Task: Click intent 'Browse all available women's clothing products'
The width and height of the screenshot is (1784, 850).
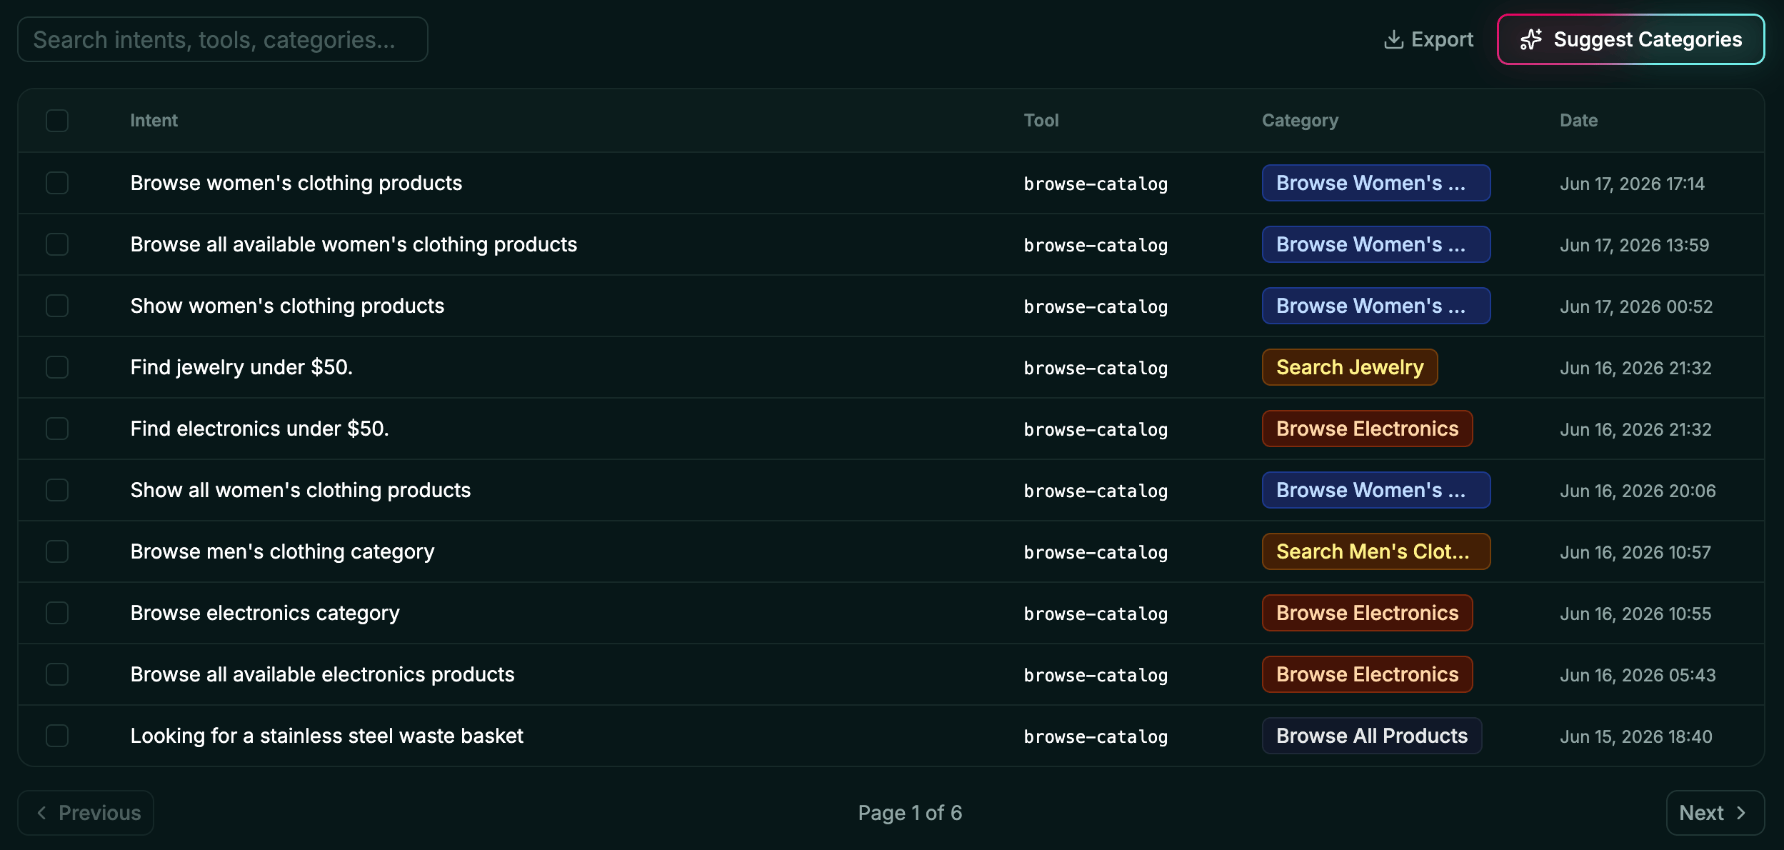Action: (354, 244)
